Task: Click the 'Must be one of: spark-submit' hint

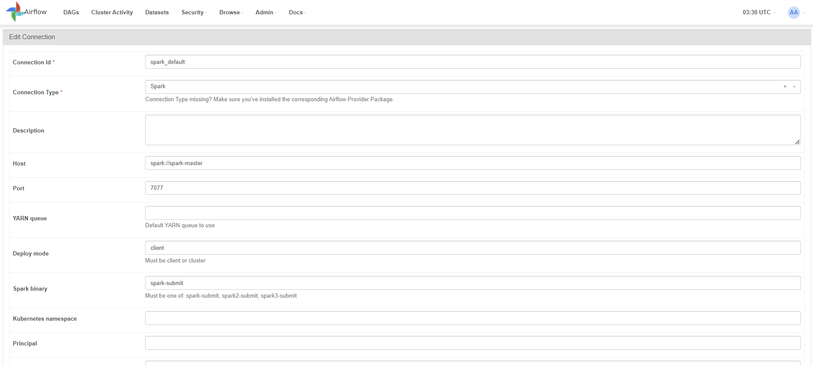Action: [x=221, y=295]
